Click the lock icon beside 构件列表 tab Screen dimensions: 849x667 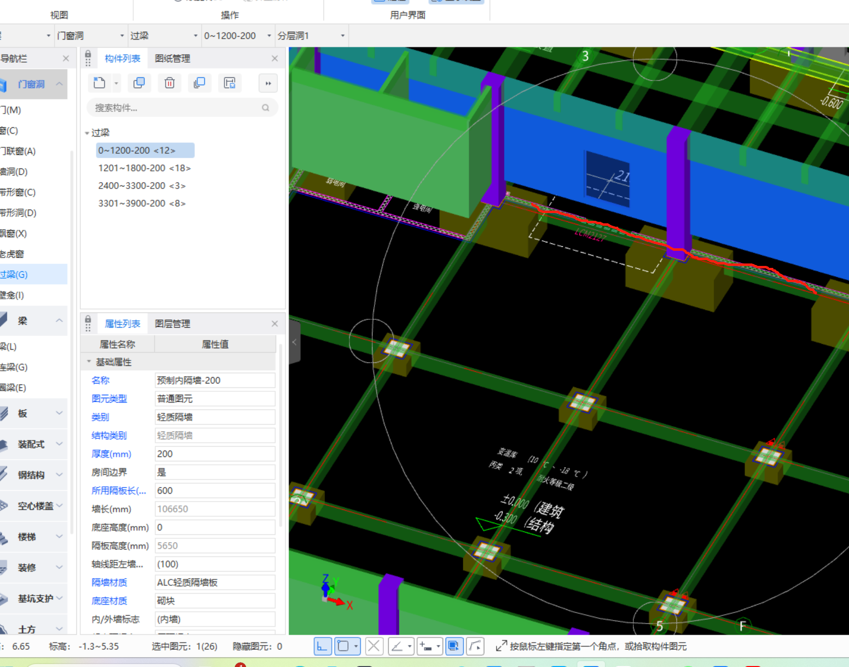click(88, 55)
